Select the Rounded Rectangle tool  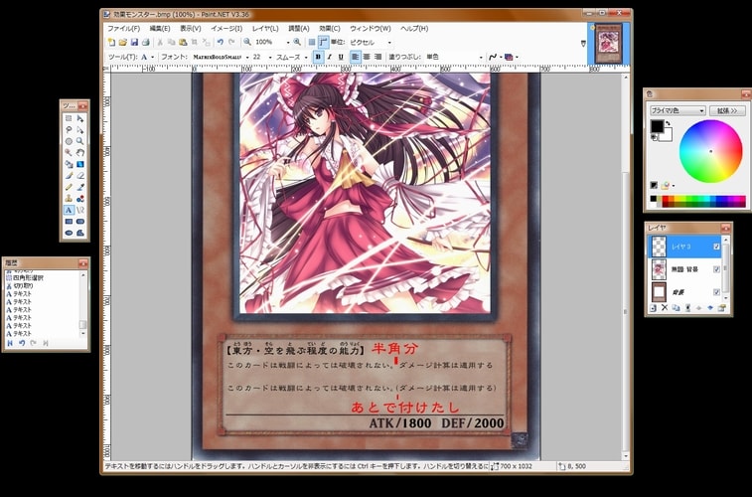pos(80,222)
